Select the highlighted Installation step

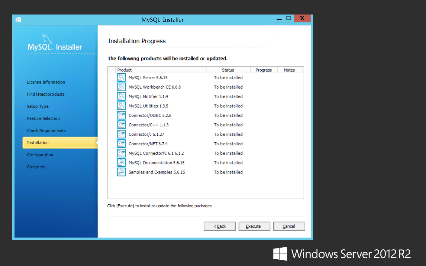(x=60, y=143)
